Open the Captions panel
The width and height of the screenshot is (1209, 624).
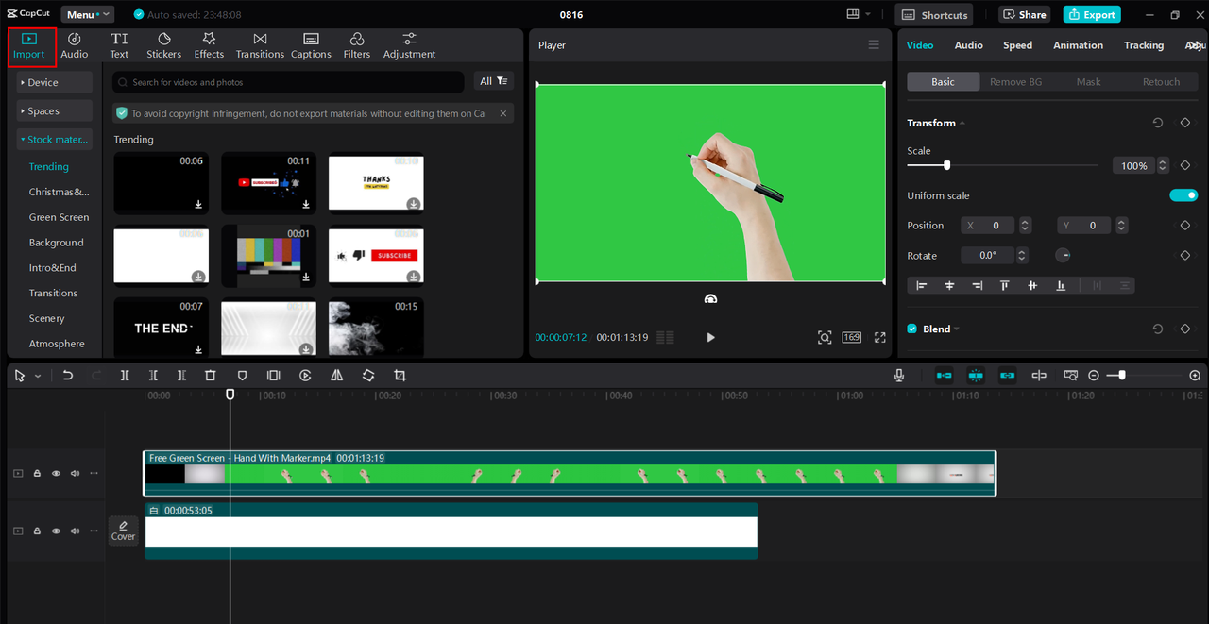click(311, 45)
